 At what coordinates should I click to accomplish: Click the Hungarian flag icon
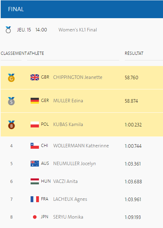pos(35,182)
